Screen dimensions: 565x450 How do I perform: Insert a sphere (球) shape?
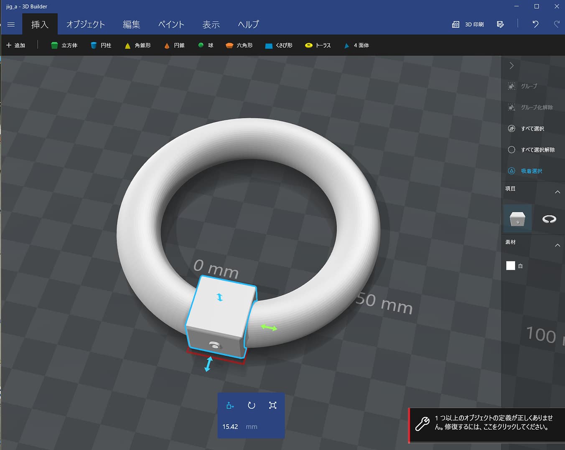point(206,45)
